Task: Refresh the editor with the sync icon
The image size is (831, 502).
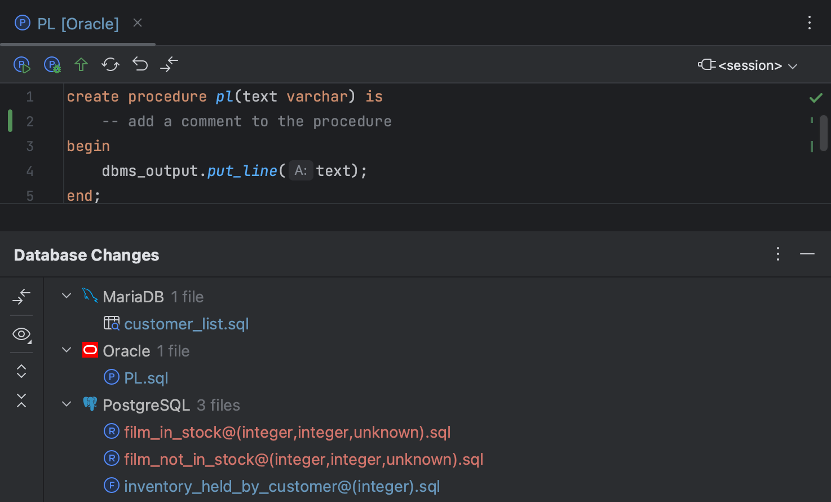Action: coord(110,64)
